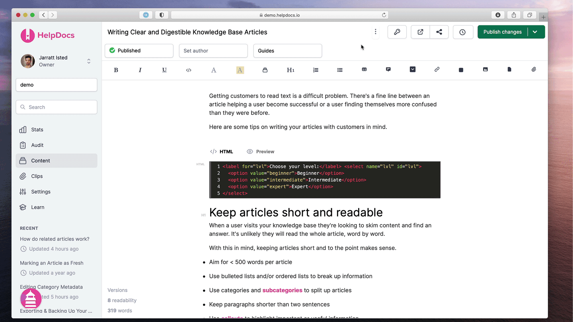573x322 pixels.
Task: Click the browser share icon
Action: click(514, 15)
